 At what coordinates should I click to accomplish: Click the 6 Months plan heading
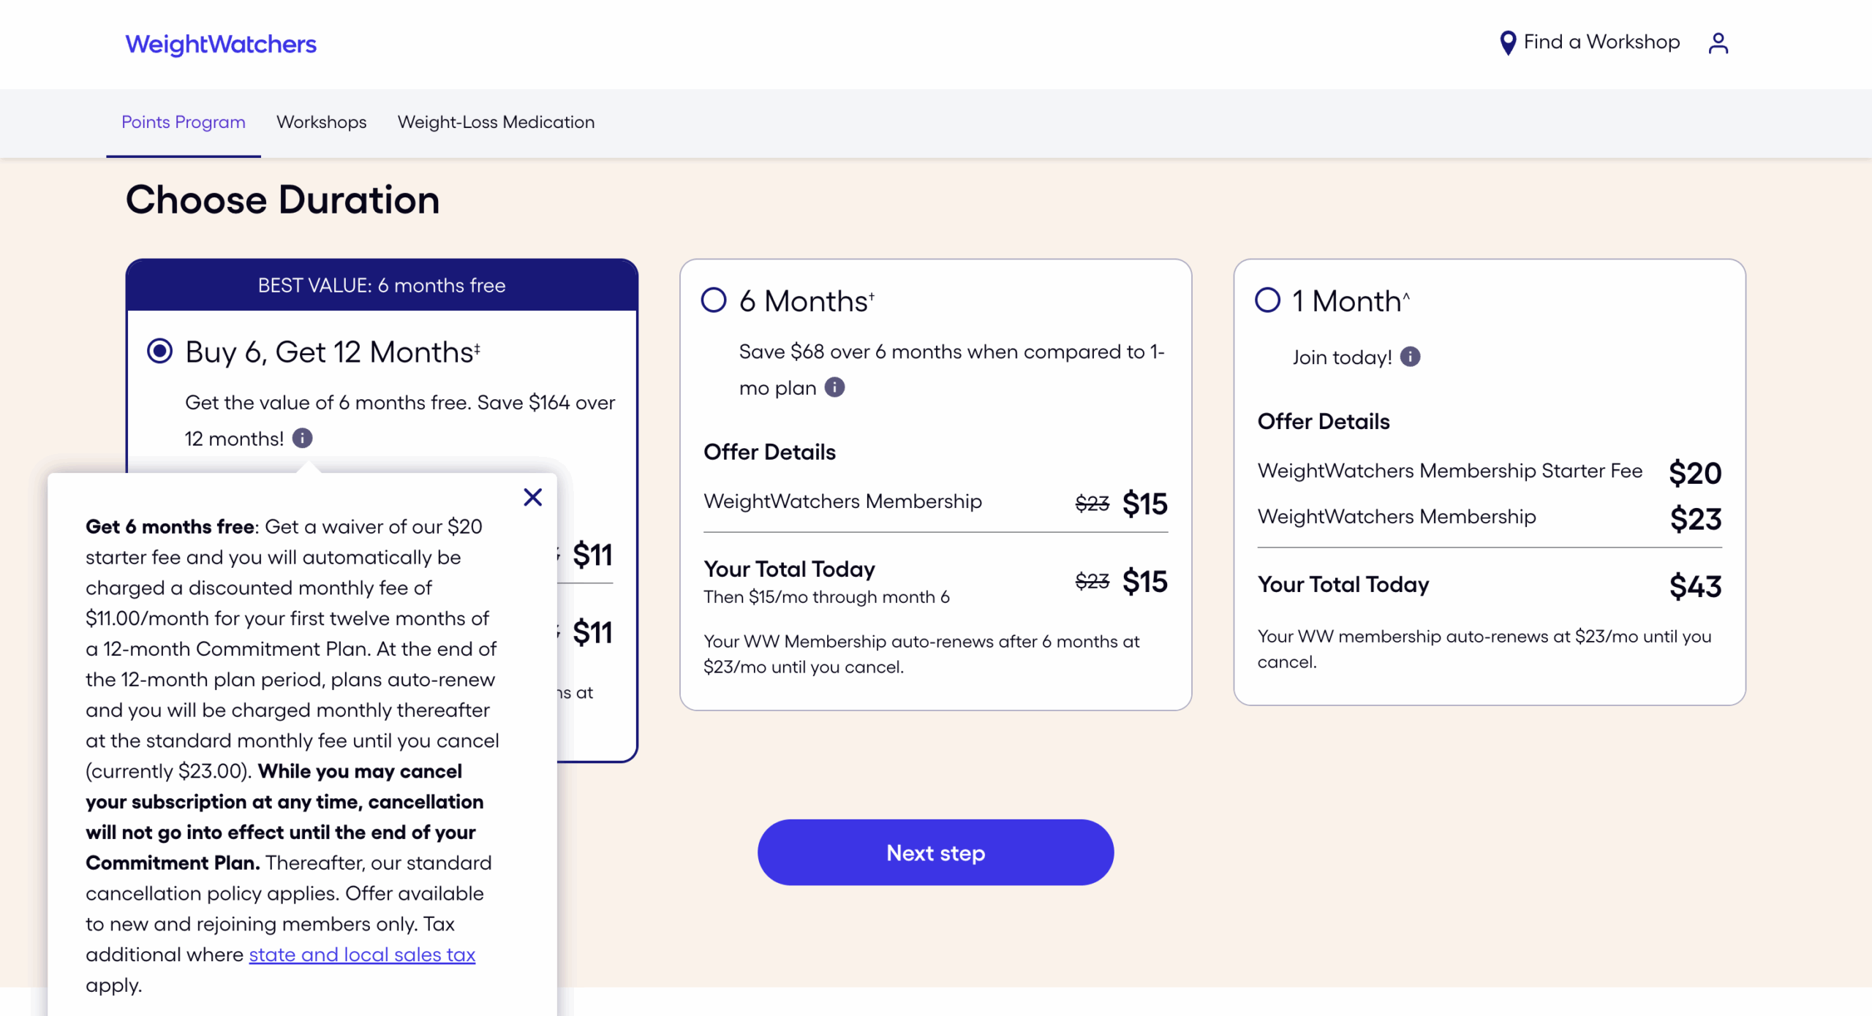click(806, 301)
